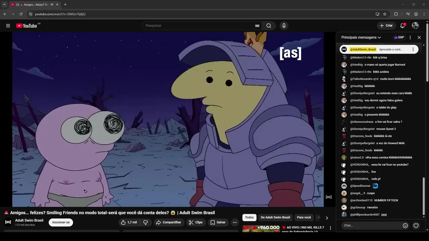
Task: Close the Amigos... felizes? tab
Action: pos(57,5)
